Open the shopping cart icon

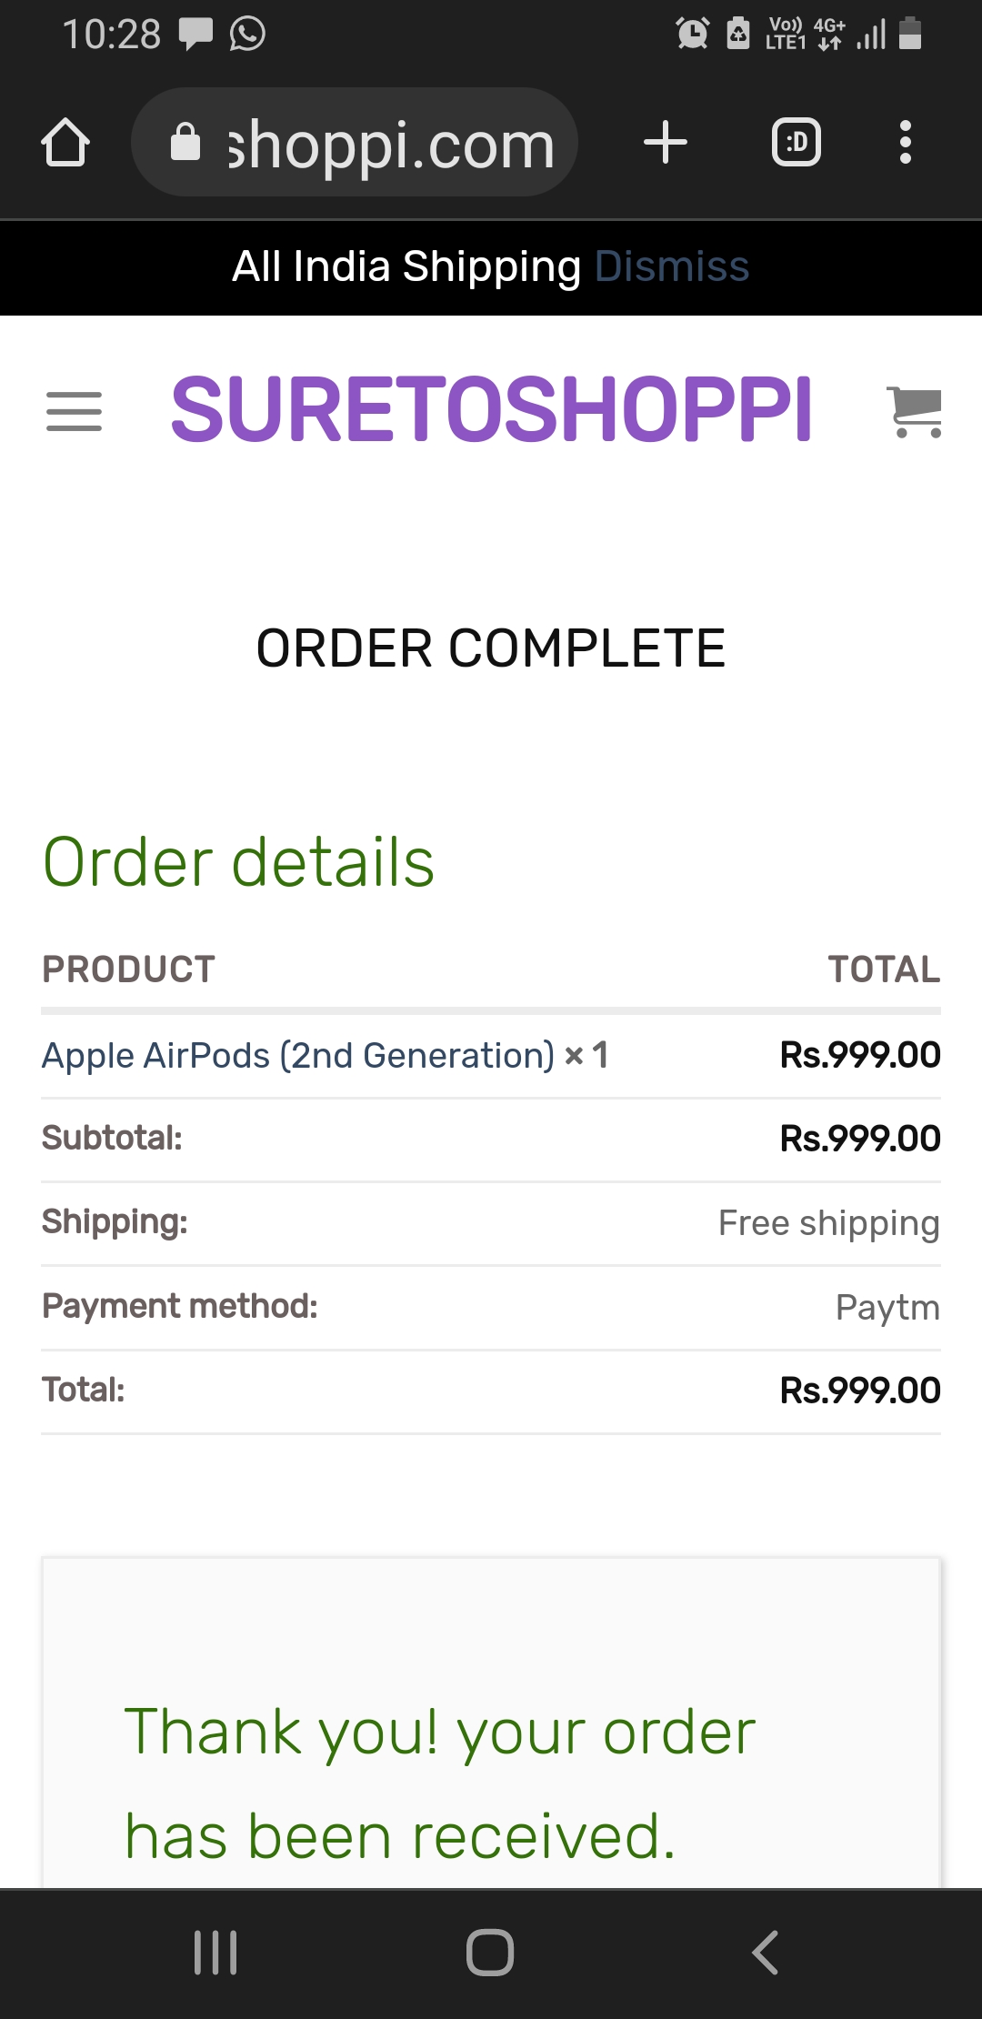[x=915, y=411]
